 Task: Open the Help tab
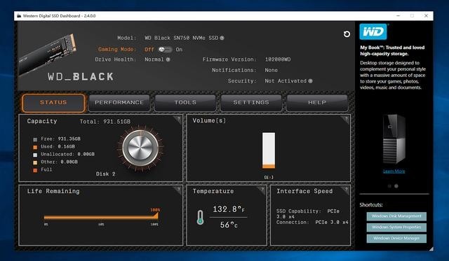click(317, 103)
